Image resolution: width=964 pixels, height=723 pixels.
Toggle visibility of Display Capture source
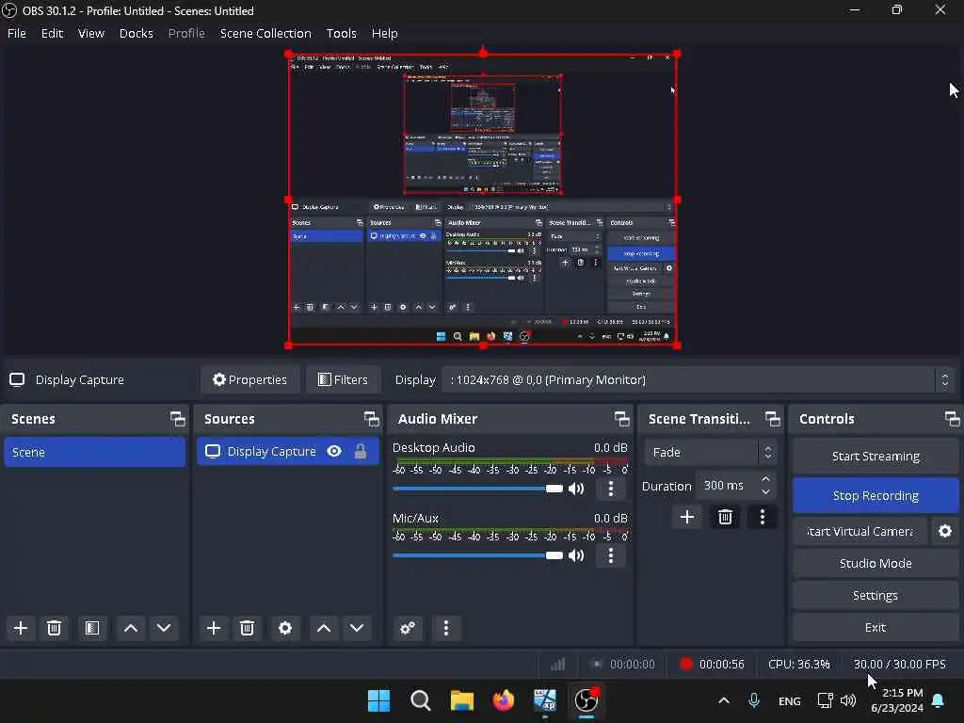coord(334,451)
